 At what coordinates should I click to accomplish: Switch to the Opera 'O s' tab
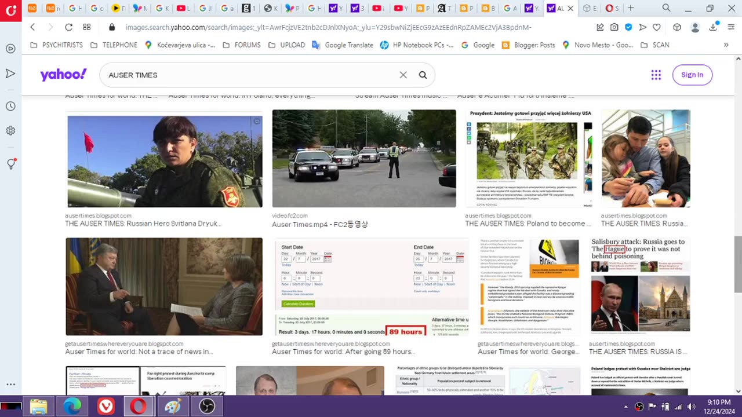coord(612,8)
